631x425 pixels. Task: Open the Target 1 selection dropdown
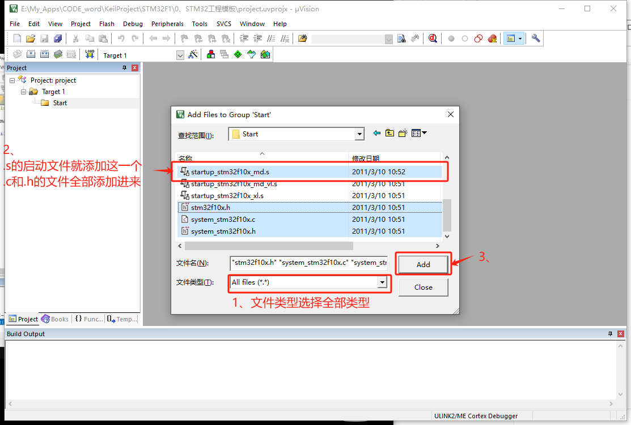coord(180,55)
